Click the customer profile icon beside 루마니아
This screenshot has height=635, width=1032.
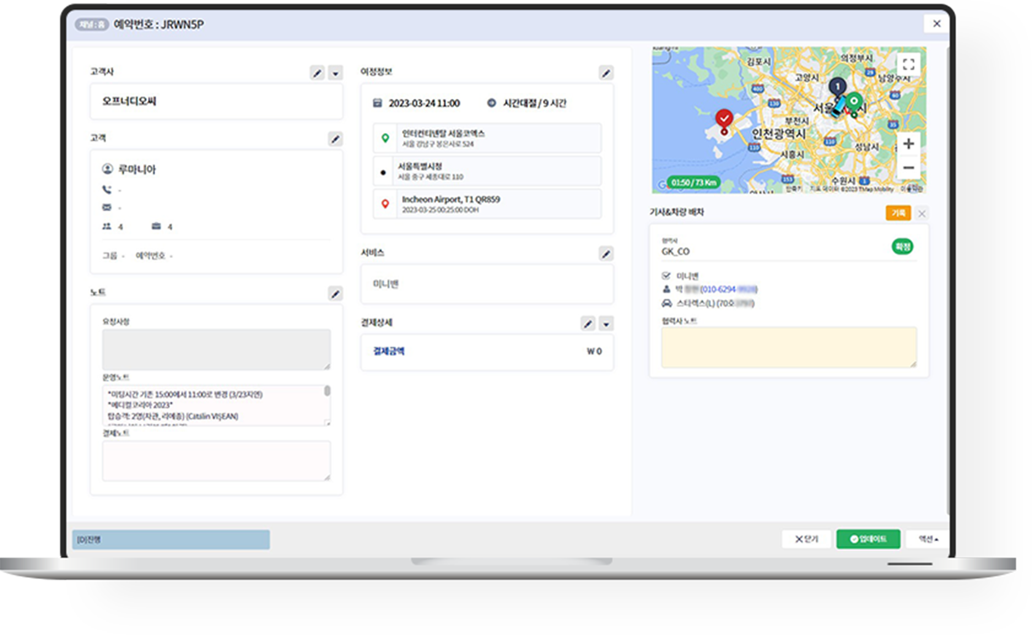(107, 169)
